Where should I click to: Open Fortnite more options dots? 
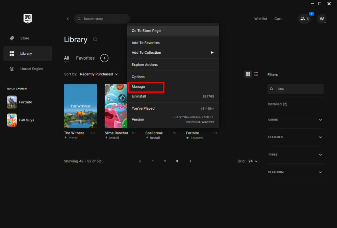point(215,133)
